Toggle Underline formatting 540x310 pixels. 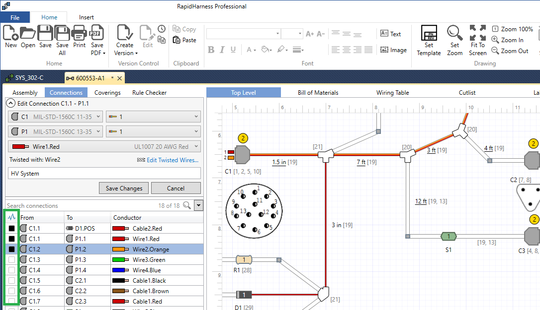[x=233, y=50]
